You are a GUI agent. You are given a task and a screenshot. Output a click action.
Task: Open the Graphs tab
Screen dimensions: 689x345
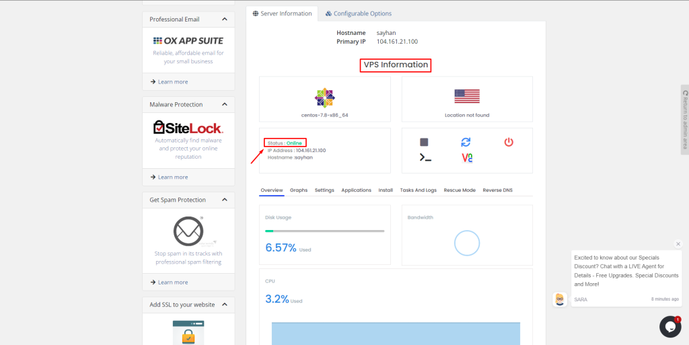(x=299, y=190)
